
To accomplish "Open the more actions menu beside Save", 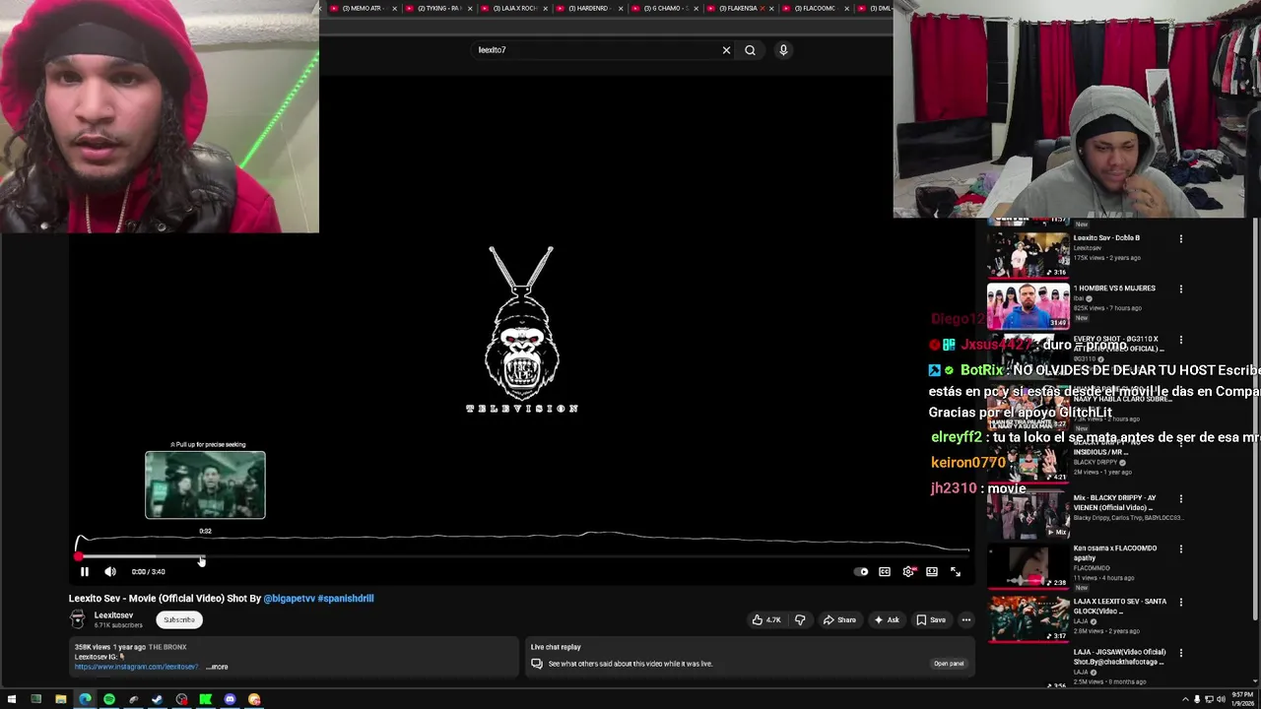I will coord(966,619).
